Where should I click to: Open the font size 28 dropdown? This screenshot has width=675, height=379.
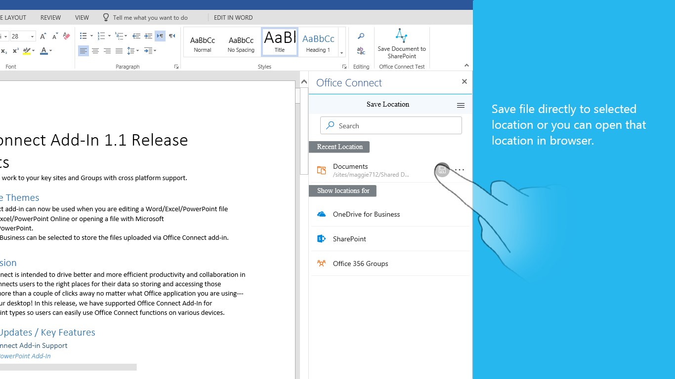coord(32,37)
